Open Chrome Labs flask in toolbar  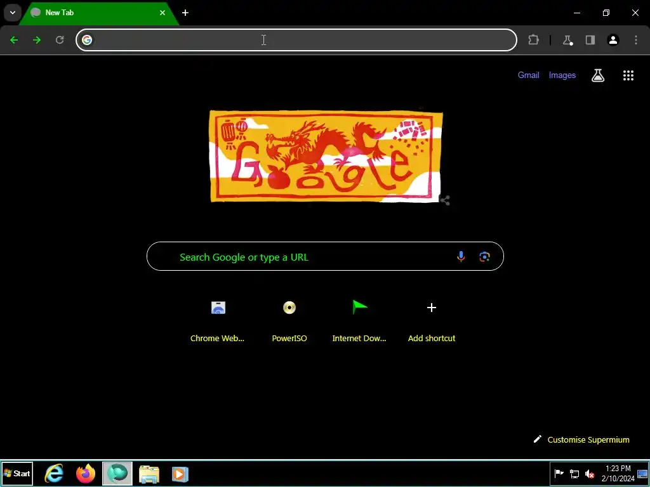click(567, 40)
